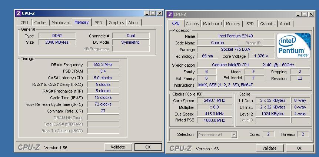
Task: Click the x 6.0 Multiplier value
Action: [x=215, y=107]
